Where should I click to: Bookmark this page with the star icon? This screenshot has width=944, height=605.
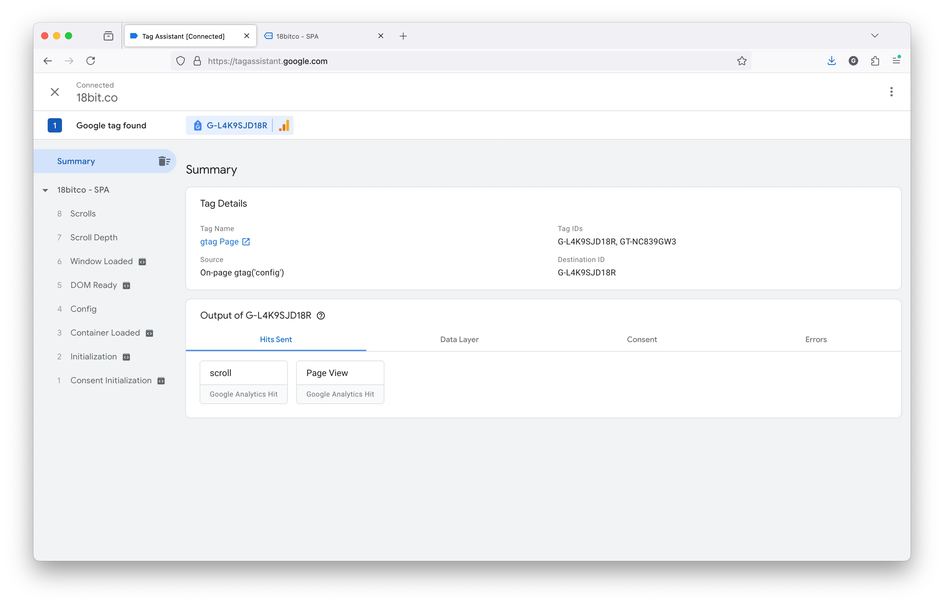coord(741,61)
